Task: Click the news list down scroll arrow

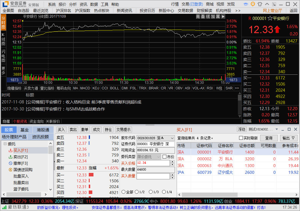Action: (240, 116)
